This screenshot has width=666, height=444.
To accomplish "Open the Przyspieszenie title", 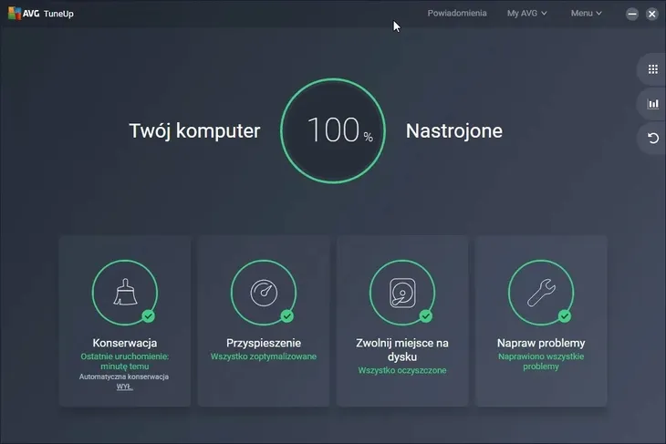I will point(264,343).
